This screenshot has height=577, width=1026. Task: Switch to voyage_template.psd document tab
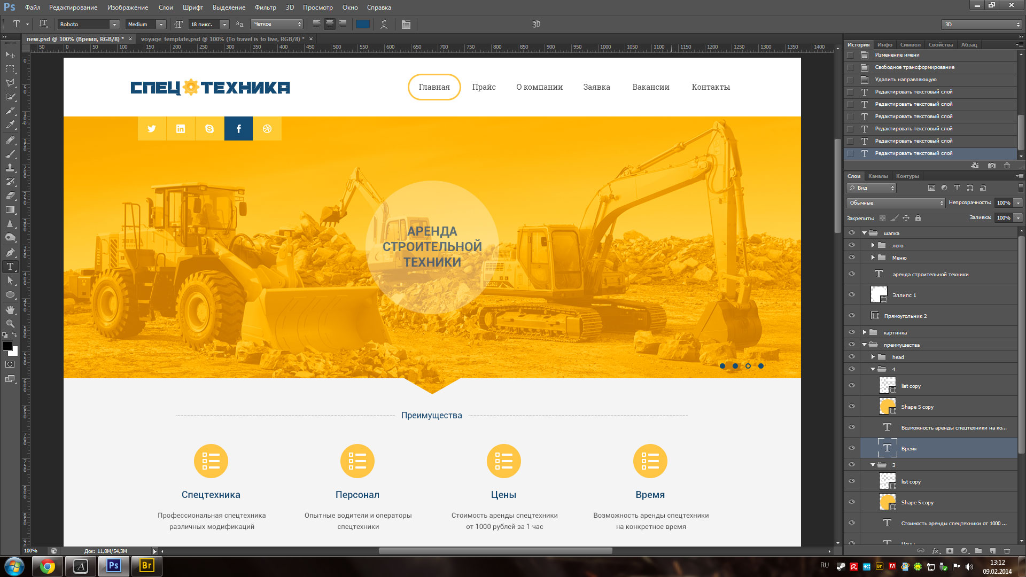pyautogui.click(x=222, y=39)
